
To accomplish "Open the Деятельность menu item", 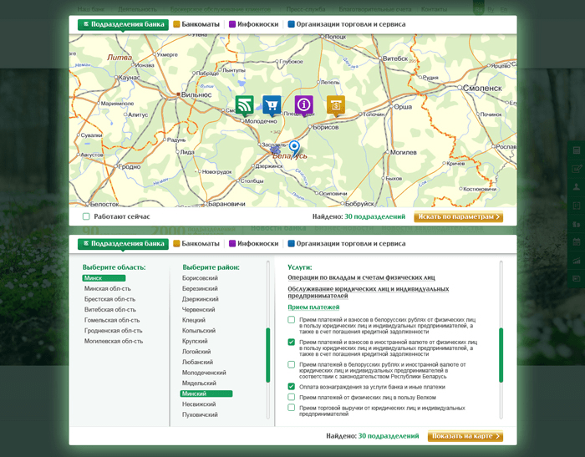I will click(137, 8).
